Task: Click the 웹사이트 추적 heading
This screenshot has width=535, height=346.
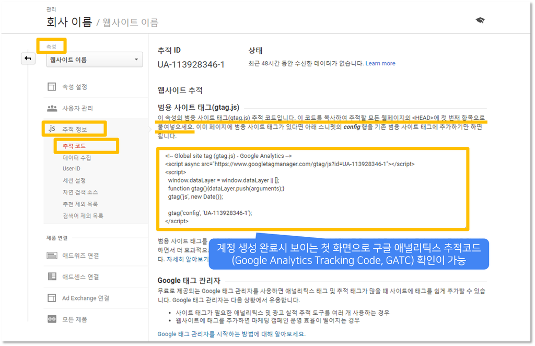Action: click(x=180, y=90)
